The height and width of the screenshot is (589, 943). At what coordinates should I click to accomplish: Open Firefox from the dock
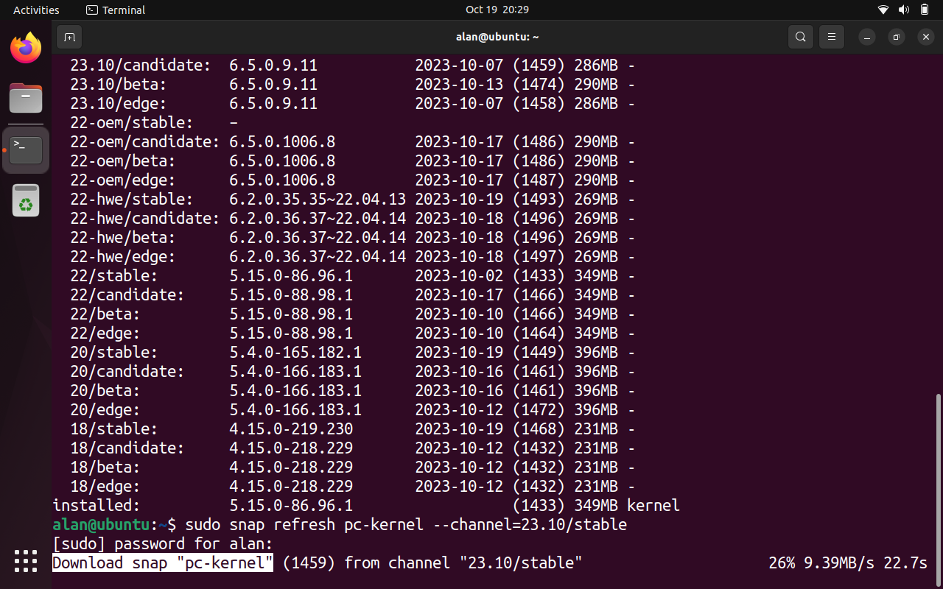(26, 49)
